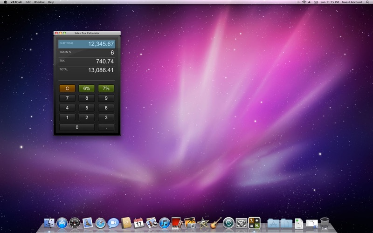The image size is (373, 233).
Task: Open the Help menu
Action: click(51, 2)
